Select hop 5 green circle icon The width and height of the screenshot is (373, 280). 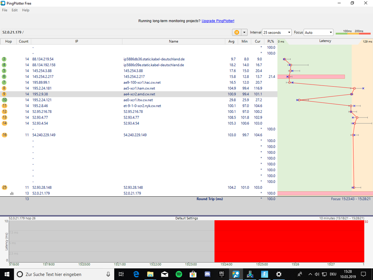point(4,71)
